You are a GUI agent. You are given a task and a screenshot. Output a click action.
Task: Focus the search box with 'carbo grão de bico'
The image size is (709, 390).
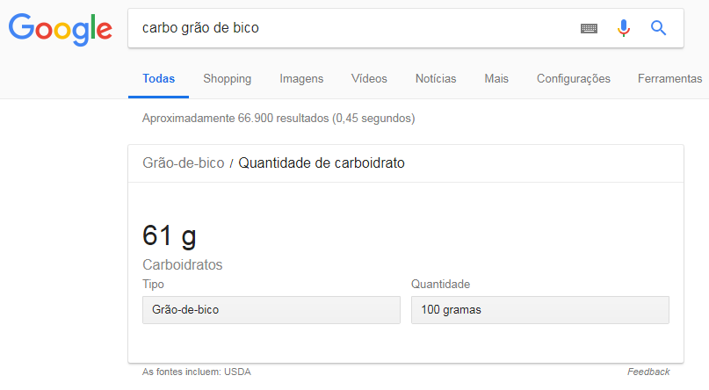click(x=352, y=28)
